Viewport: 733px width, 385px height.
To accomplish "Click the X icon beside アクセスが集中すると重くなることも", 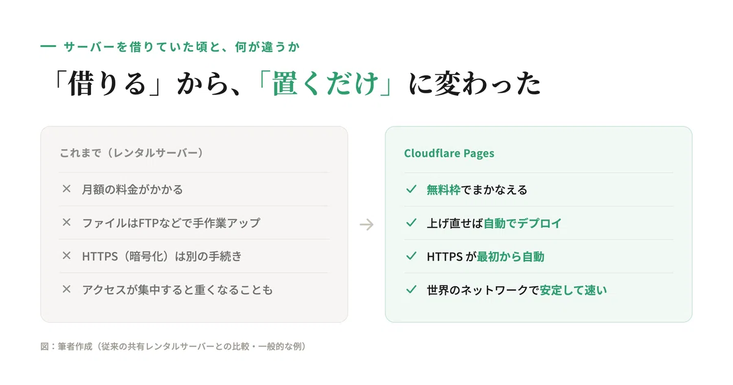I will tap(67, 290).
